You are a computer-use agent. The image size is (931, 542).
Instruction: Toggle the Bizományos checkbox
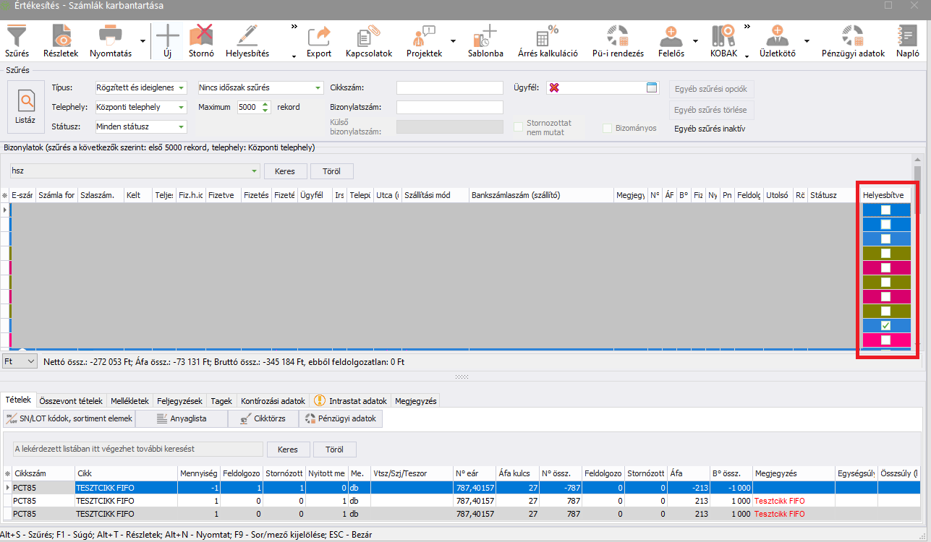coord(608,128)
